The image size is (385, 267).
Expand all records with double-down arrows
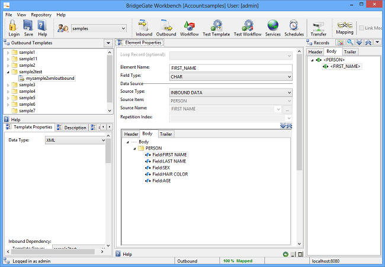pos(359,43)
